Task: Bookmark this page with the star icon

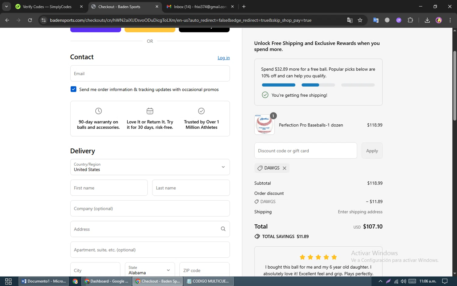Action: [x=360, y=20]
